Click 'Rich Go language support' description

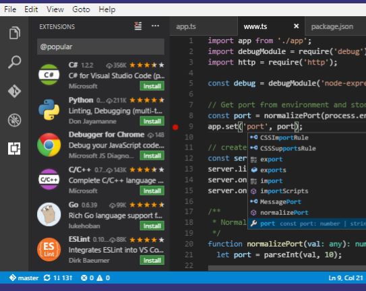115,216
